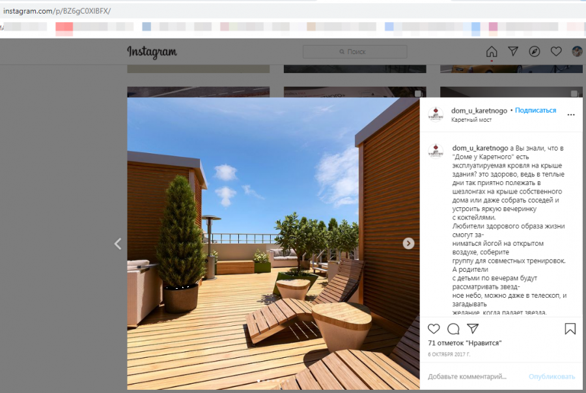Click Подписаться to follow account

click(536, 110)
